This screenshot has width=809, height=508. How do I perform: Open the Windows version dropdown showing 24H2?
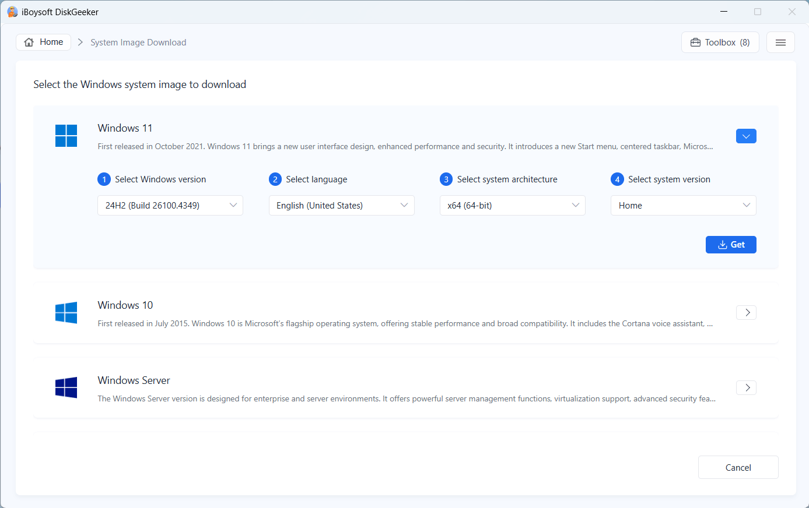coord(170,206)
